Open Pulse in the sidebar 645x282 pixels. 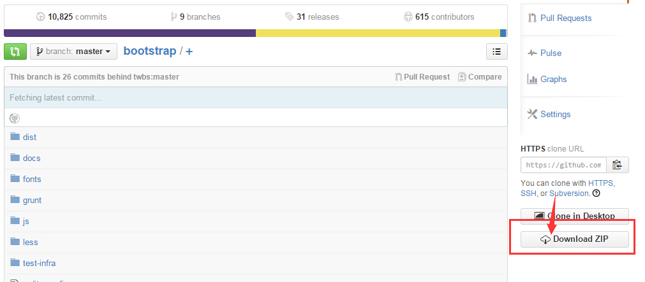551,53
